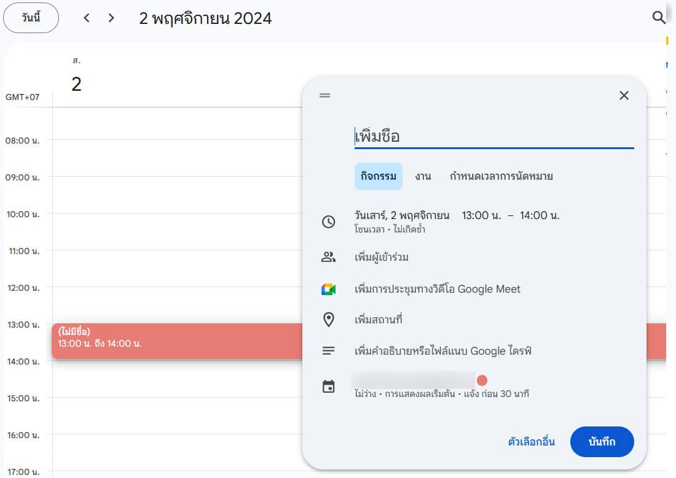Click the clock icon beside event time
The width and height of the screenshot is (676, 478).
pos(329,222)
